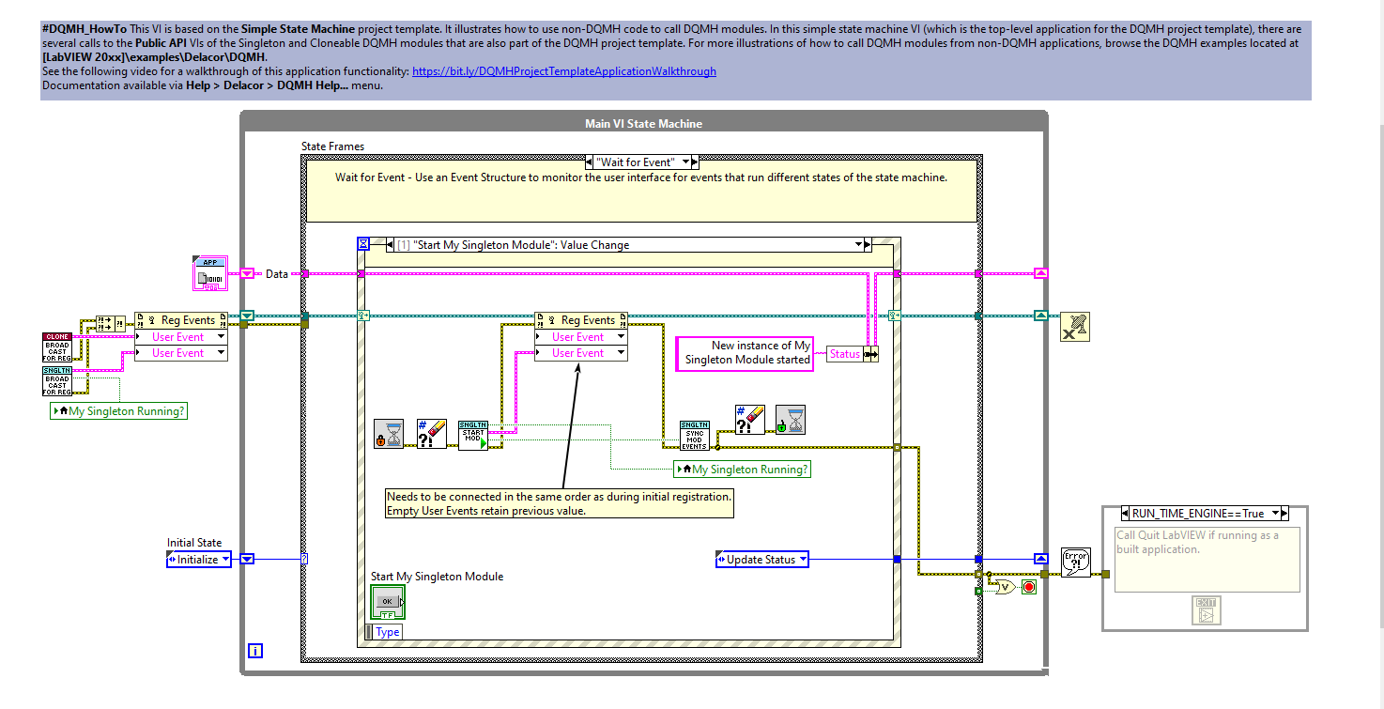Select the inner Reg Events node header

click(581, 320)
